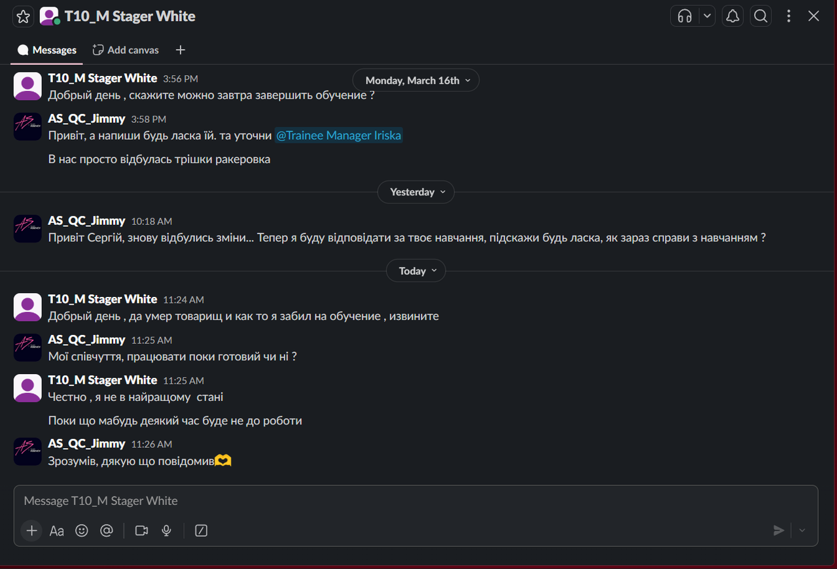Search in conversation with magnifier icon
This screenshot has width=837, height=569.
pos(760,16)
